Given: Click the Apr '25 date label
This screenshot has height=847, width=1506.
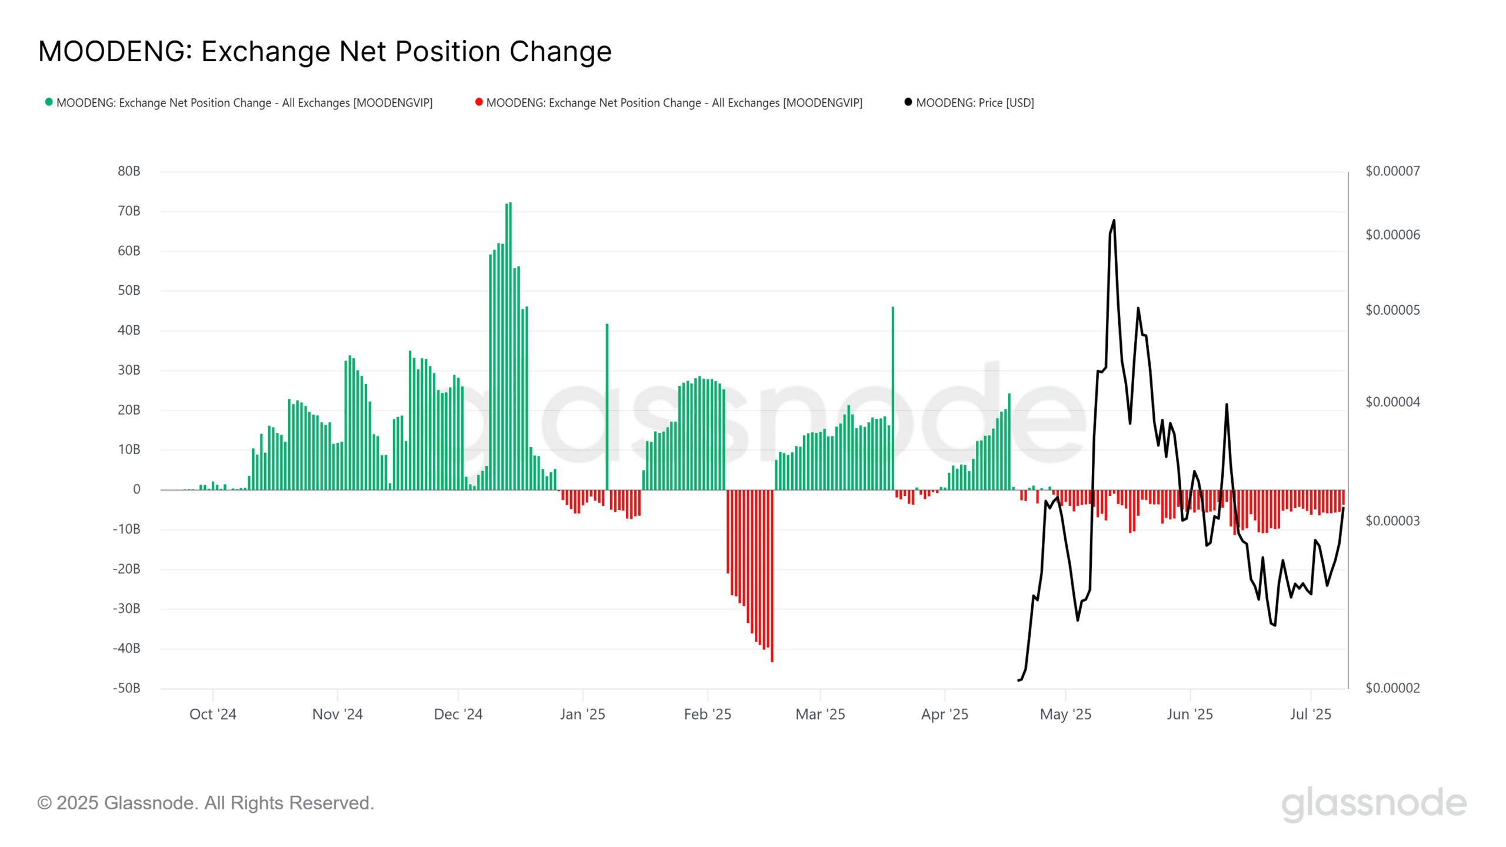Looking at the screenshot, I should tap(944, 714).
